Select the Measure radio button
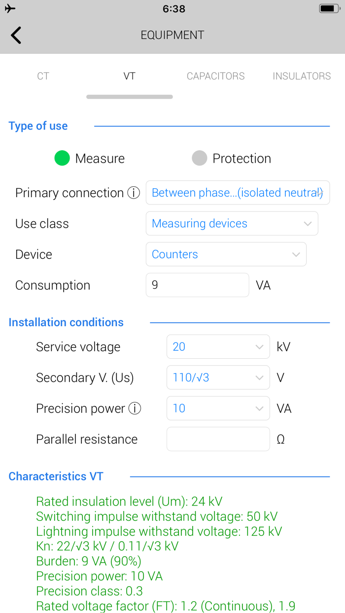 pos(62,158)
